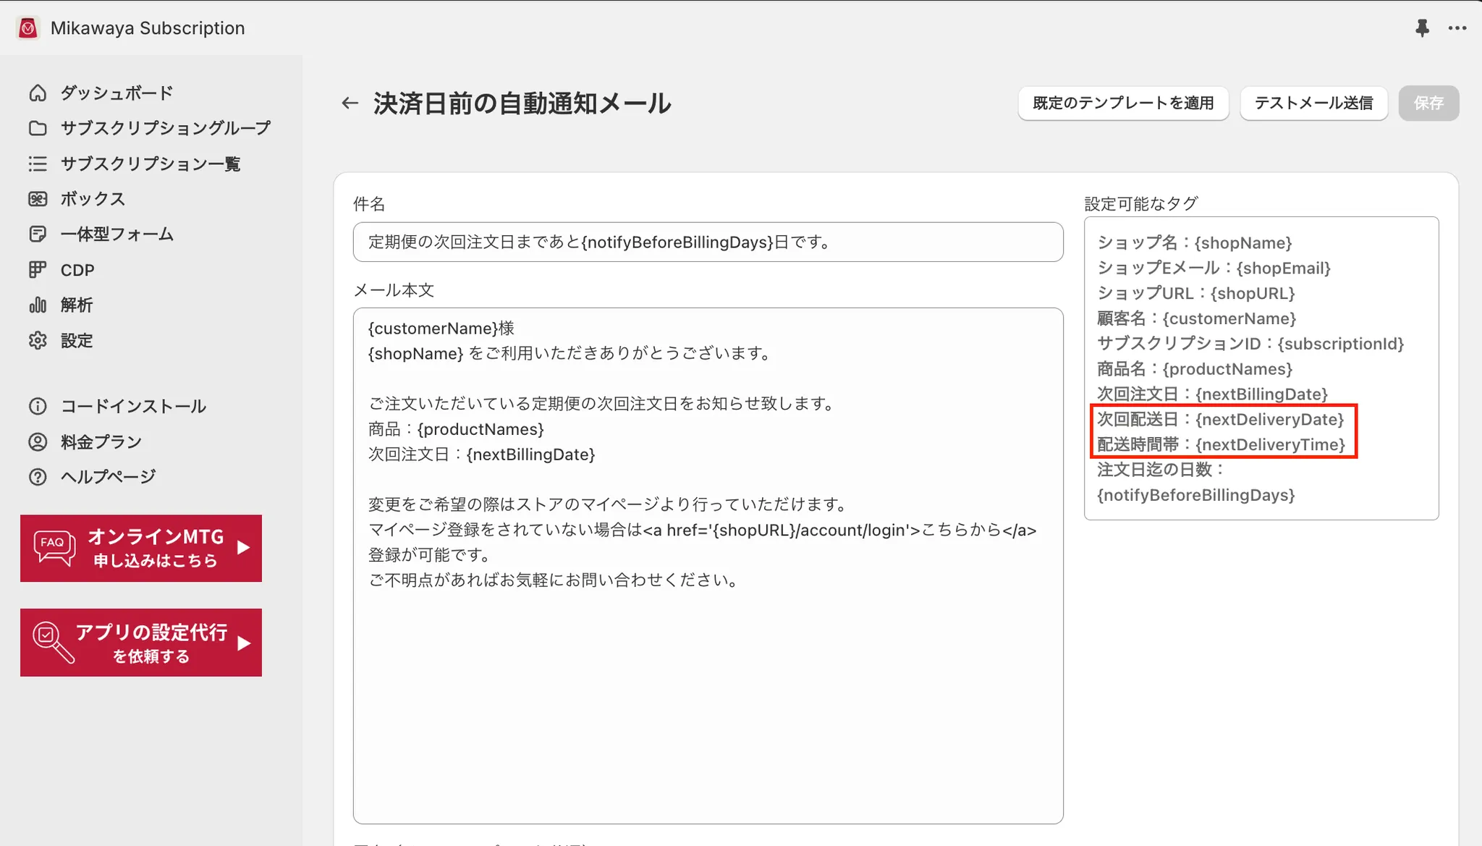This screenshot has height=846, width=1482.
Task: Click the 料金プラン account icon
Action: click(x=38, y=441)
